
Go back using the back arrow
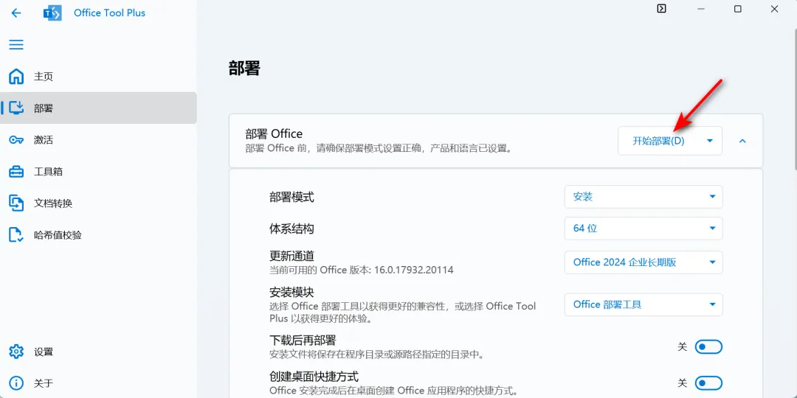point(16,13)
